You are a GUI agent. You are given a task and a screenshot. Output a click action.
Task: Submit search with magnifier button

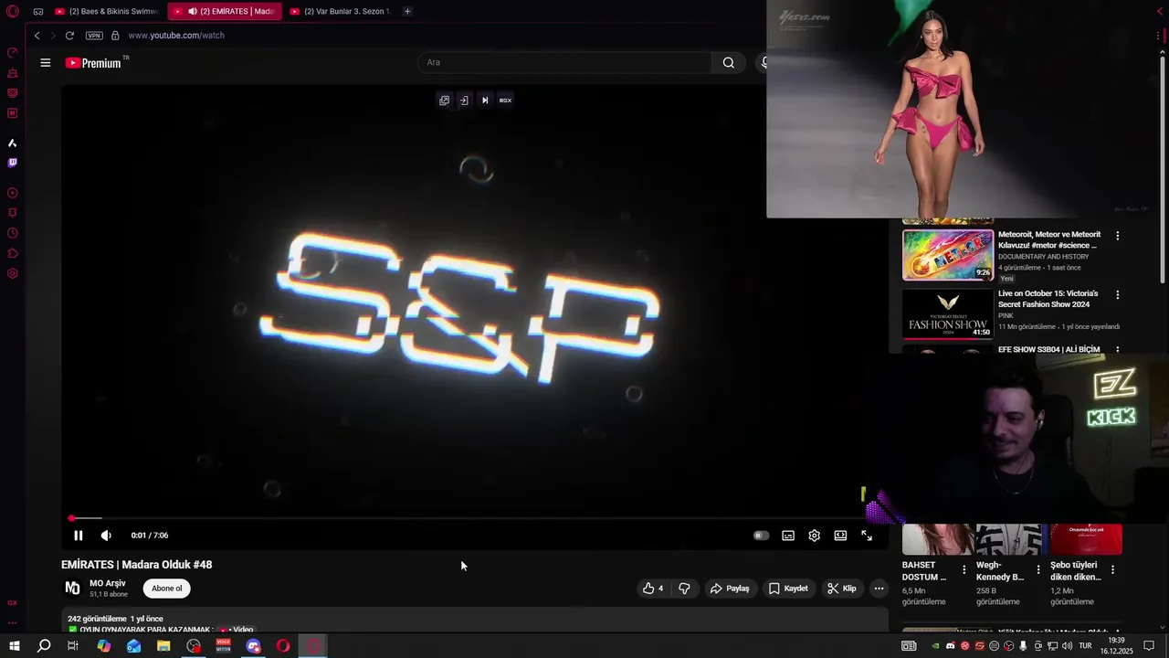click(728, 62)
